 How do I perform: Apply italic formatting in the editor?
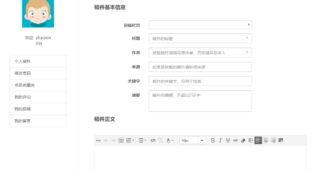[220, 141]
